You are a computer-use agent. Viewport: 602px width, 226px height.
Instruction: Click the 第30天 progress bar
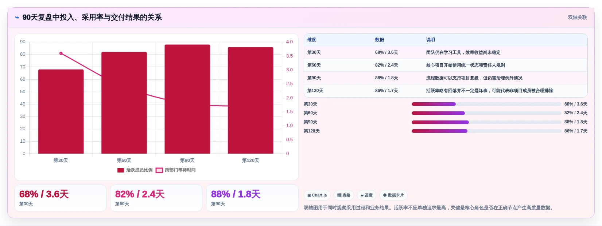[486, 104]
